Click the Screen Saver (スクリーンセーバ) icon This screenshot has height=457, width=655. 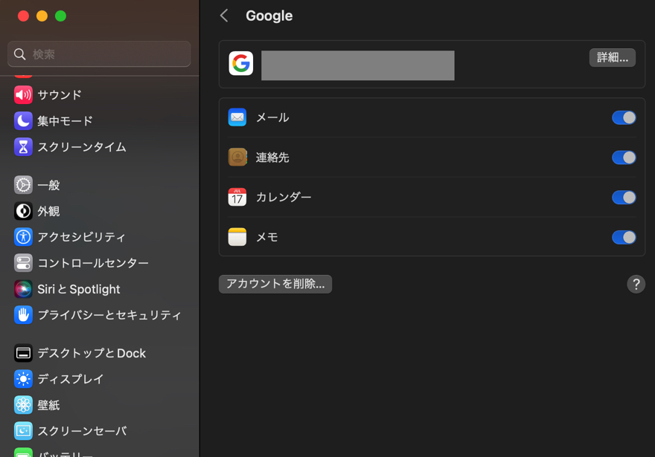pos(23,431)
